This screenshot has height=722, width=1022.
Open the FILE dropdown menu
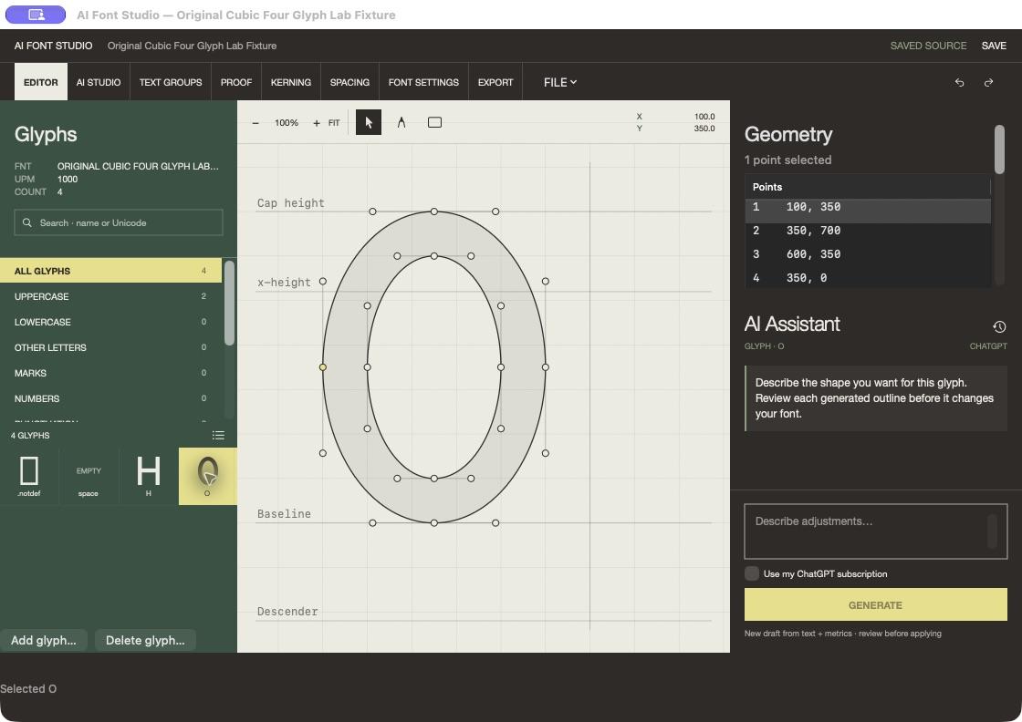coord(560,83)
